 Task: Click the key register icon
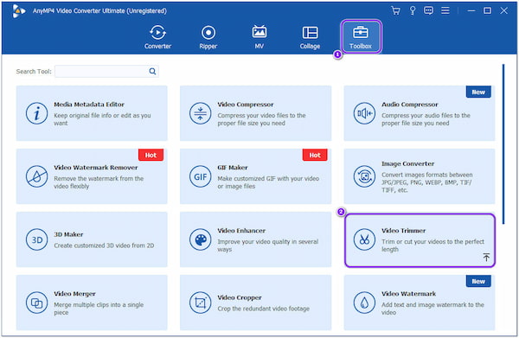[x=413, y=10]
